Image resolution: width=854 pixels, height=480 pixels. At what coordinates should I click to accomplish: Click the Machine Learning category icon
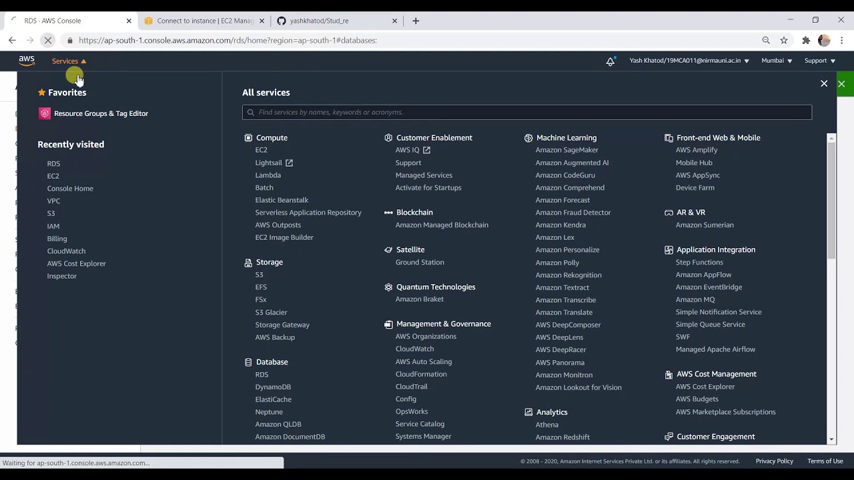pyautogui.click(x=528, y=138)
